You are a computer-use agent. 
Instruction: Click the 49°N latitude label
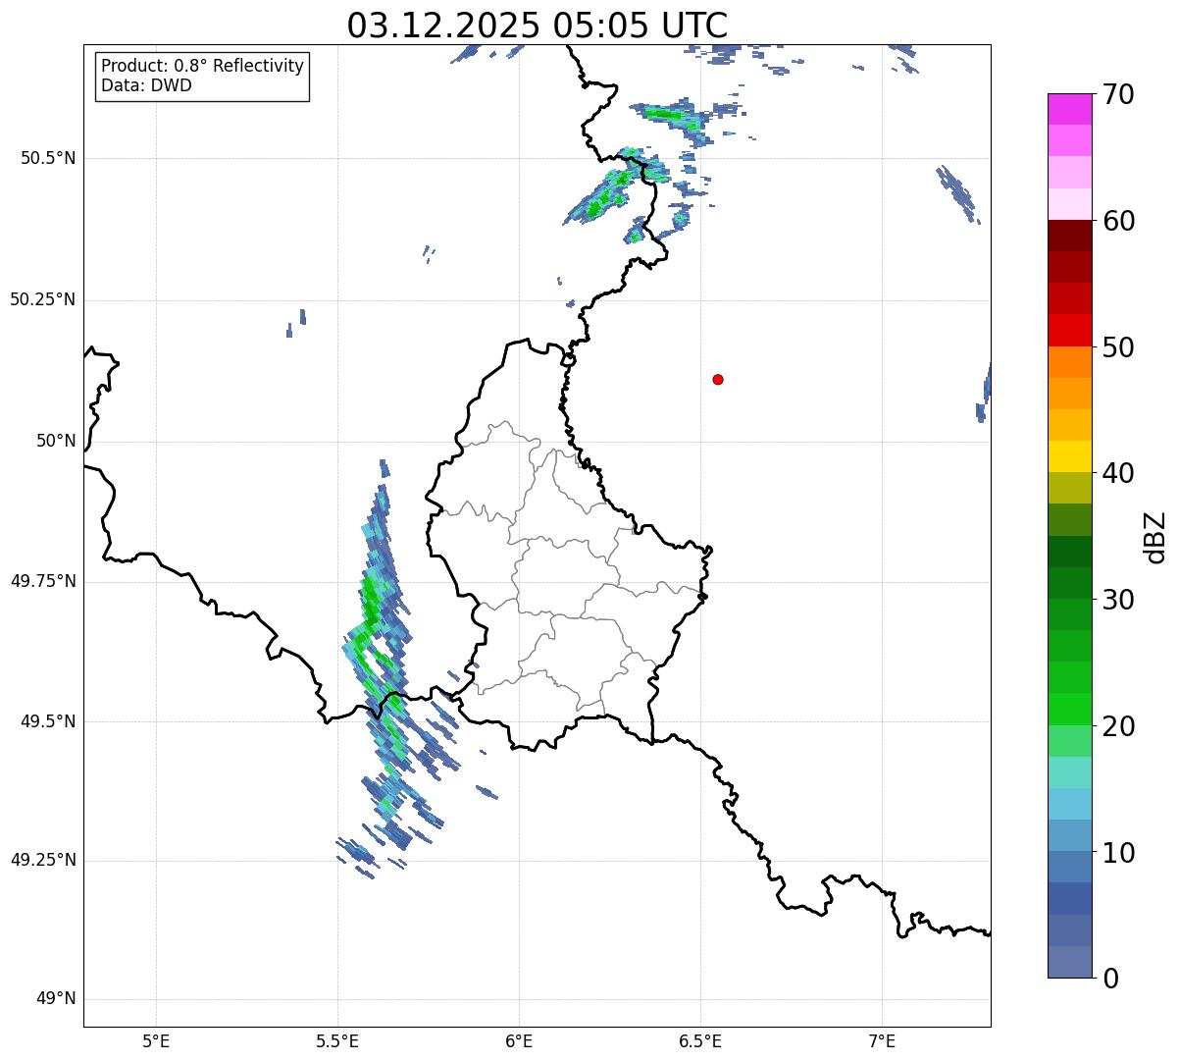coord(56,999)
